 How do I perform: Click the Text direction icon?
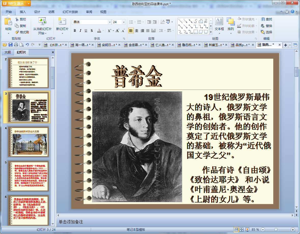coord(162,22)
